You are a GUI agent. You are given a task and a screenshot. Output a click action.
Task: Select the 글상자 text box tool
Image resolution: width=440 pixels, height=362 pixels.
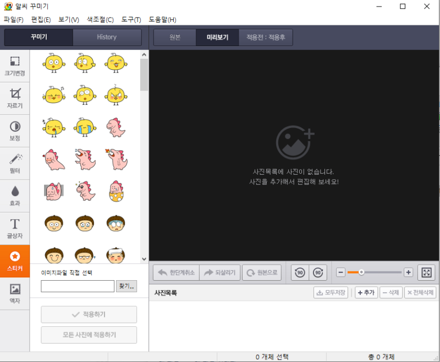[15, 229]
